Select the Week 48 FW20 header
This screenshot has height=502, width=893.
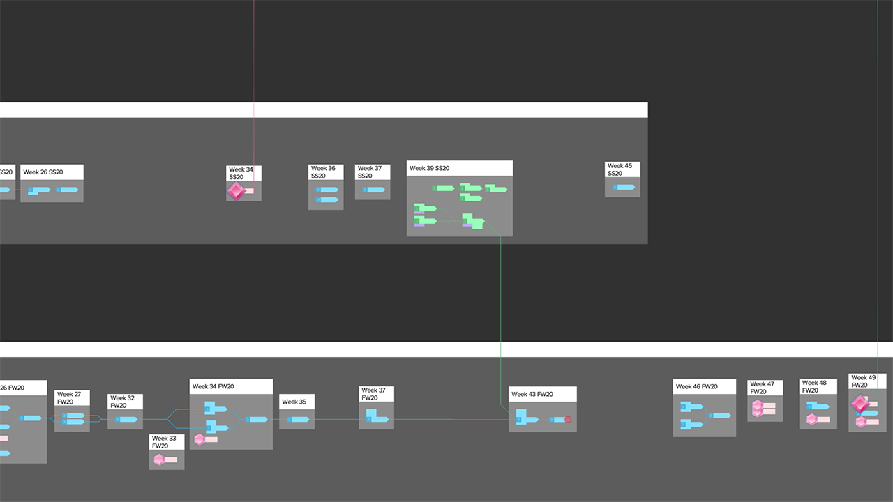tap(818, 386)
